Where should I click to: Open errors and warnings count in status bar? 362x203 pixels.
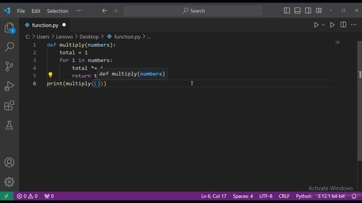pyautogui.click(x=27, y=196)
